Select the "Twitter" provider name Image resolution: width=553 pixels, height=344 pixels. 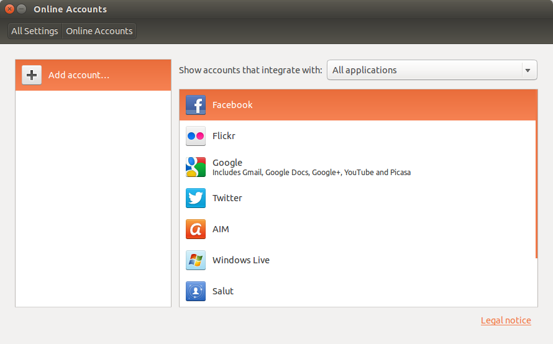(227, 197)
